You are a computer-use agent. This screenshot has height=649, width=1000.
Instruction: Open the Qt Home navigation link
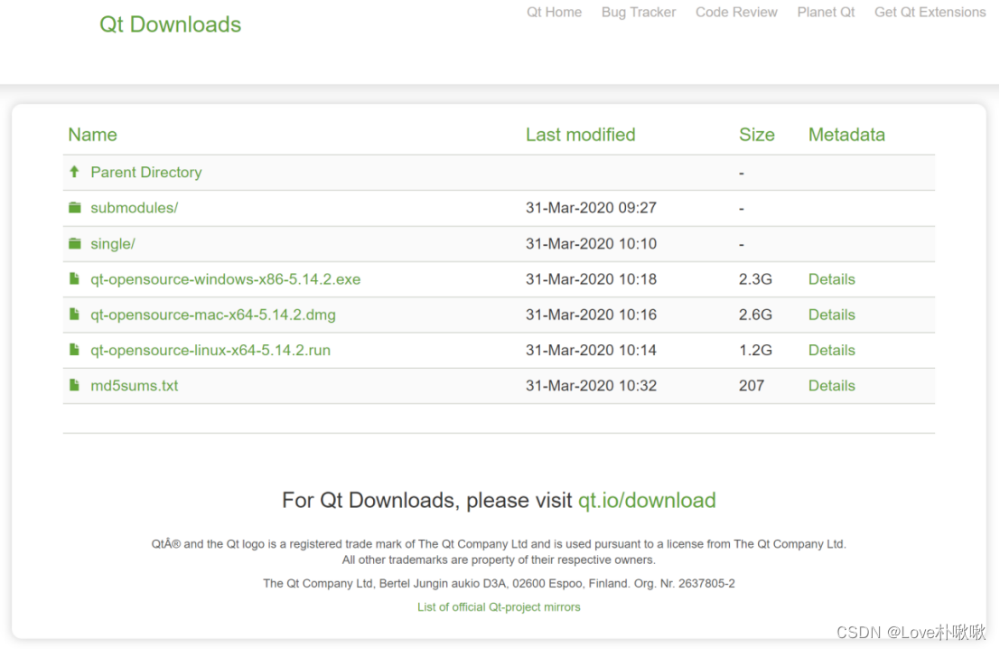pyautogui.click(x=554, y=12)
